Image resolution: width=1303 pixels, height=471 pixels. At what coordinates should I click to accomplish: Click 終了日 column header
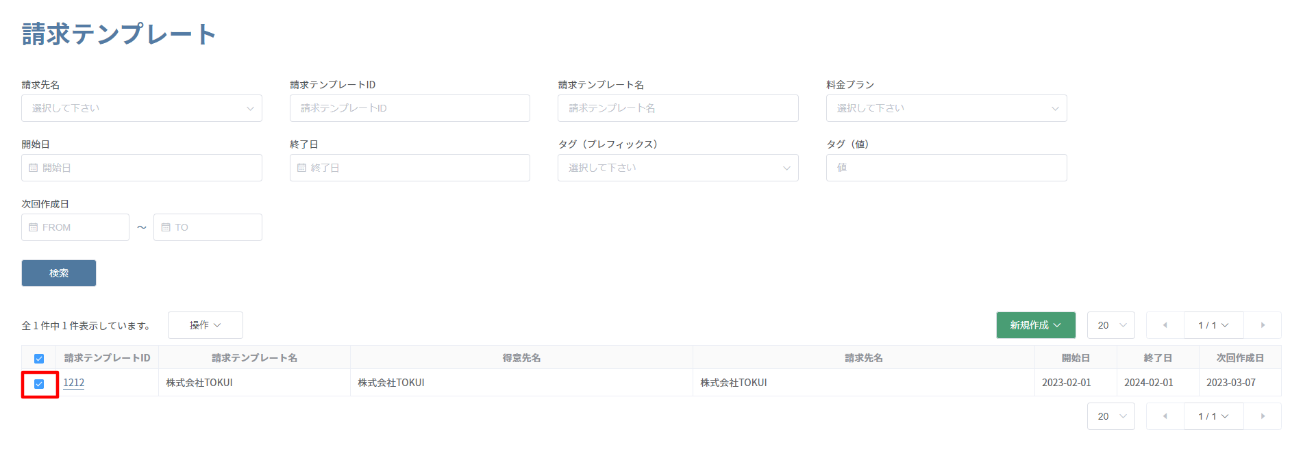click(x=1158, y=358)
